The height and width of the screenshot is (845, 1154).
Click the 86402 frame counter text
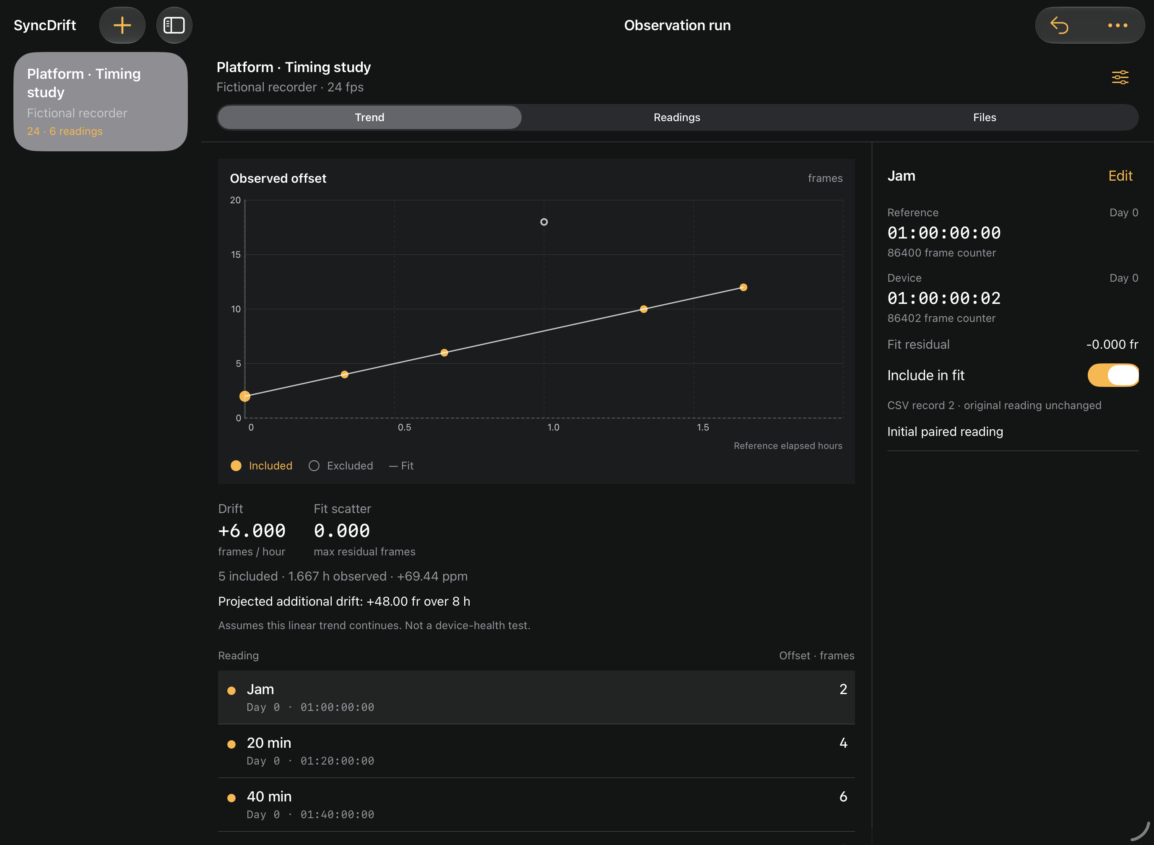pos(941,318)
